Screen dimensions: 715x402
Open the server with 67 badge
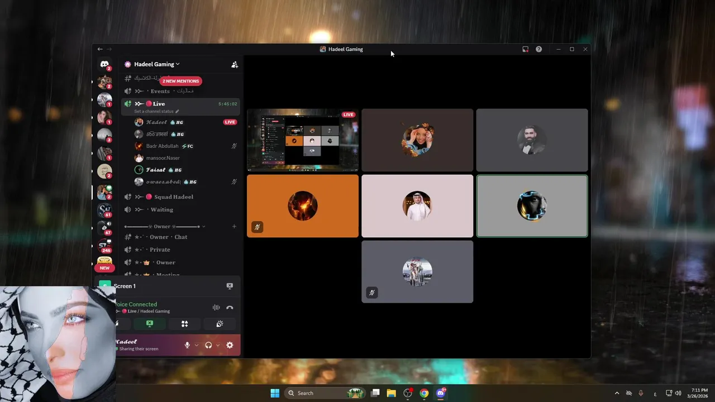[x=104, y=228]
